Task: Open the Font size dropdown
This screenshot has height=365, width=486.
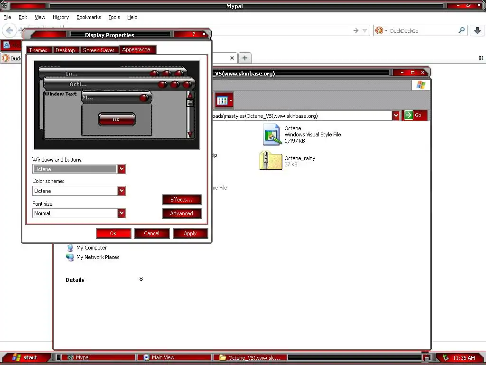Action: pos(121,213)
